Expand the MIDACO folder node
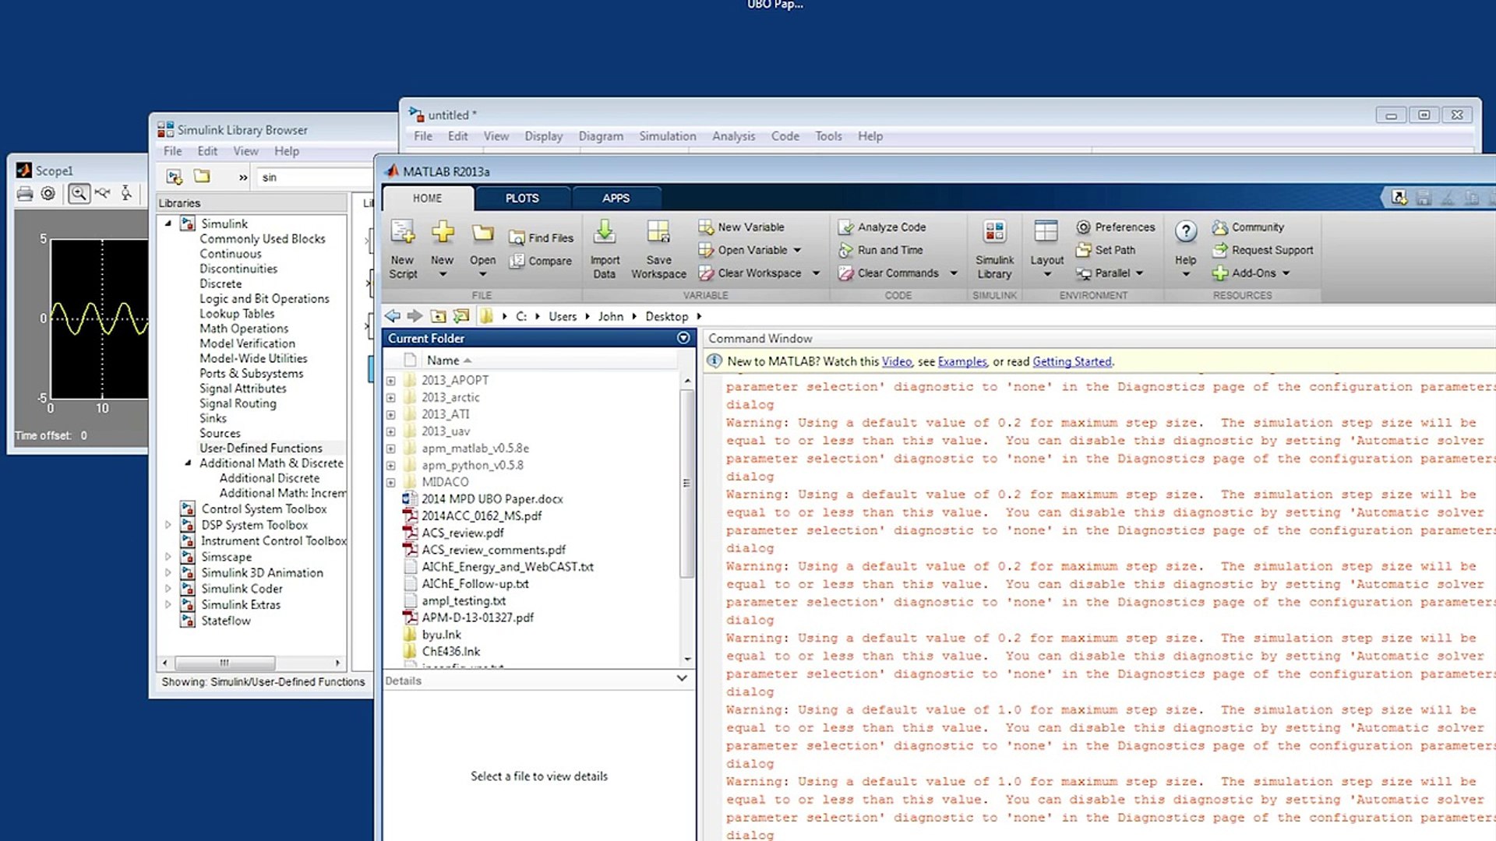Viewport: 1496px width, 841px height. (391, 483)
